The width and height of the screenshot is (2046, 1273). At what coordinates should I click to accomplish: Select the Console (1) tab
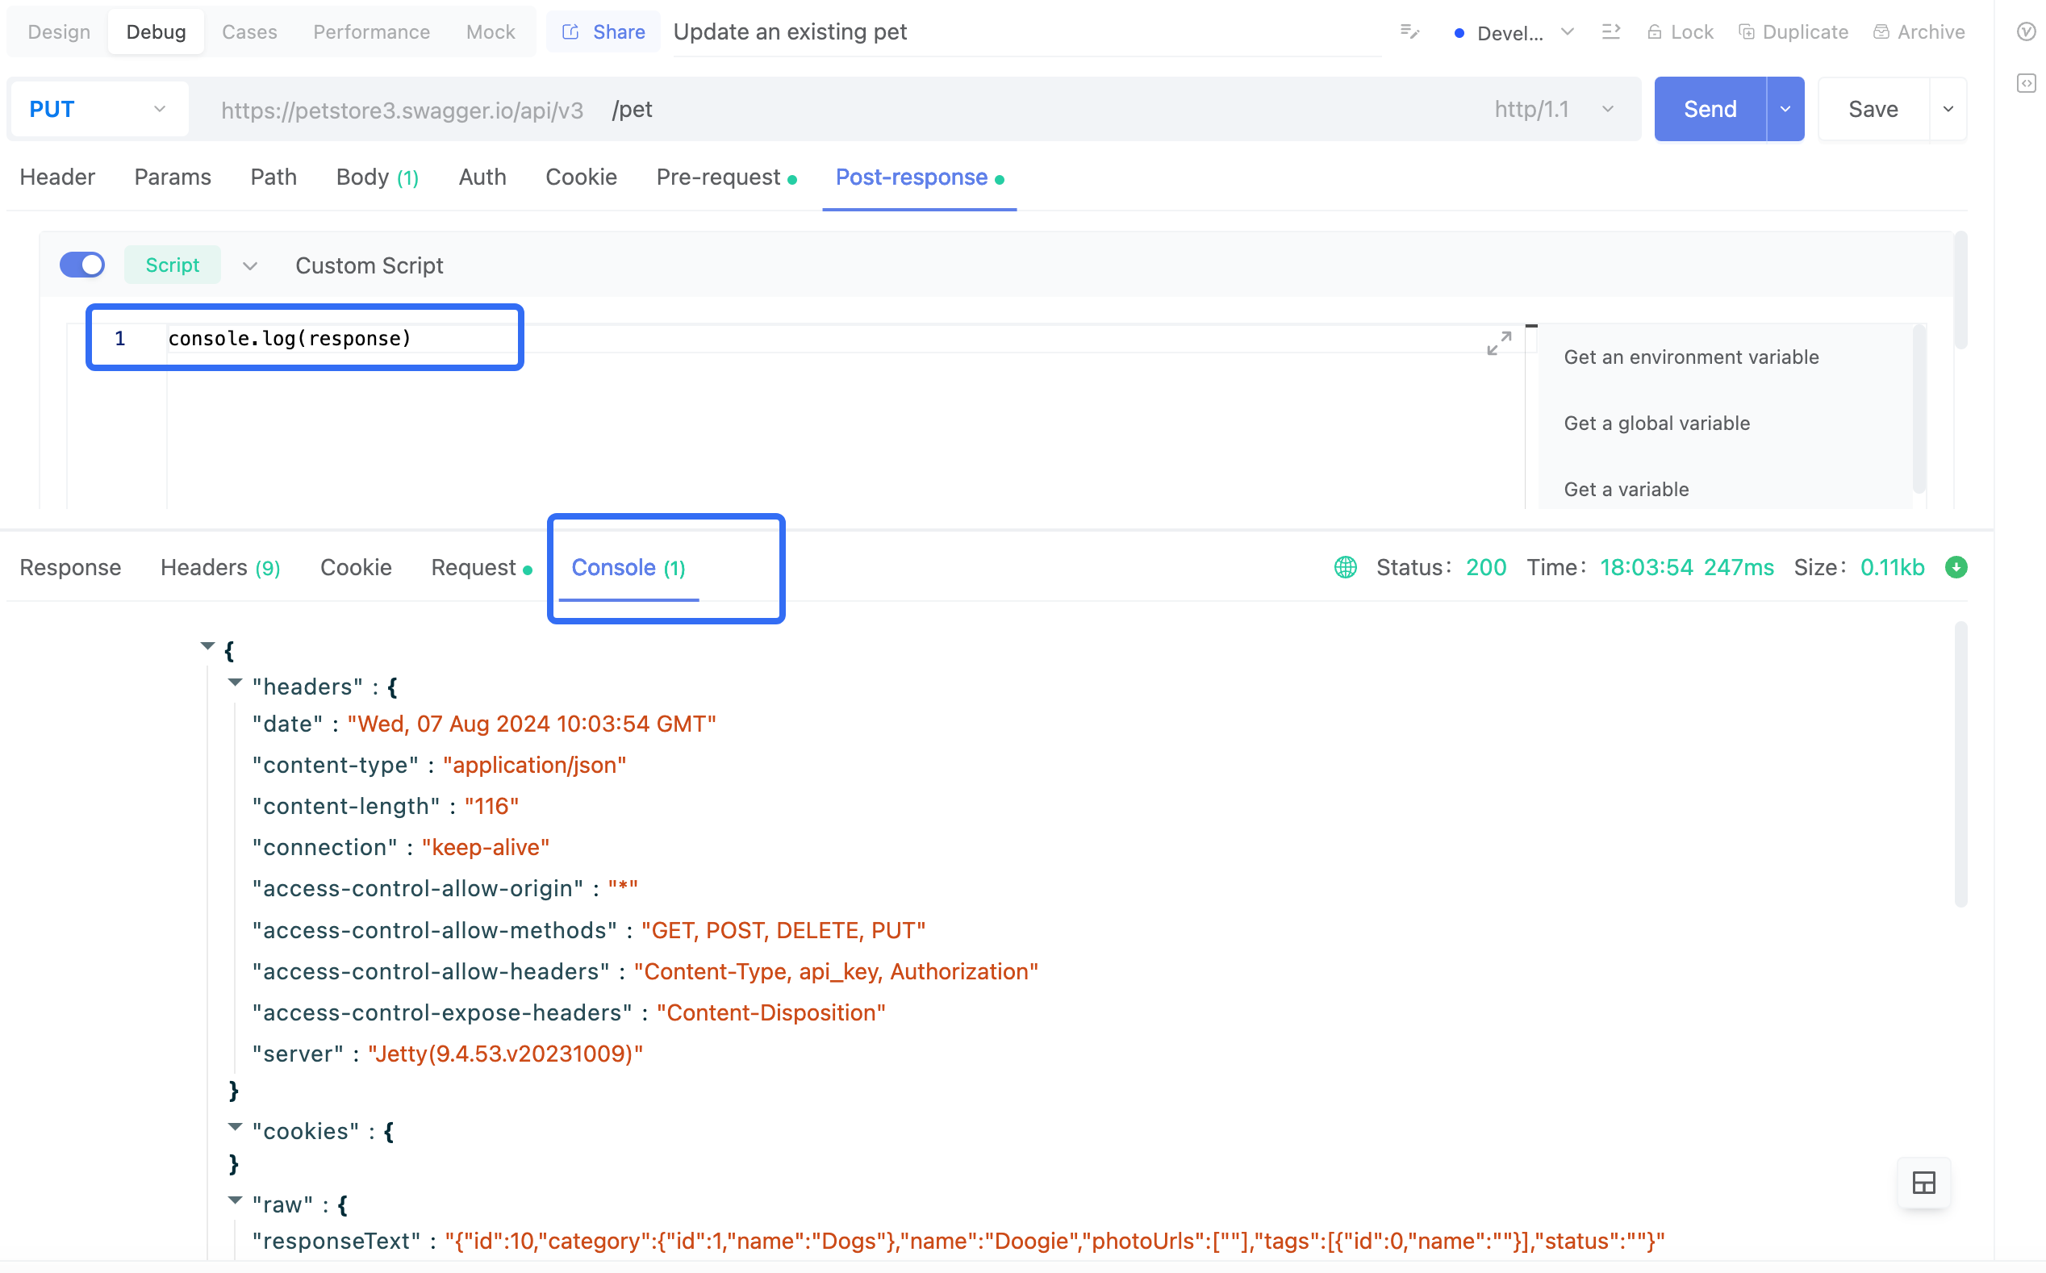pos(629,567)
